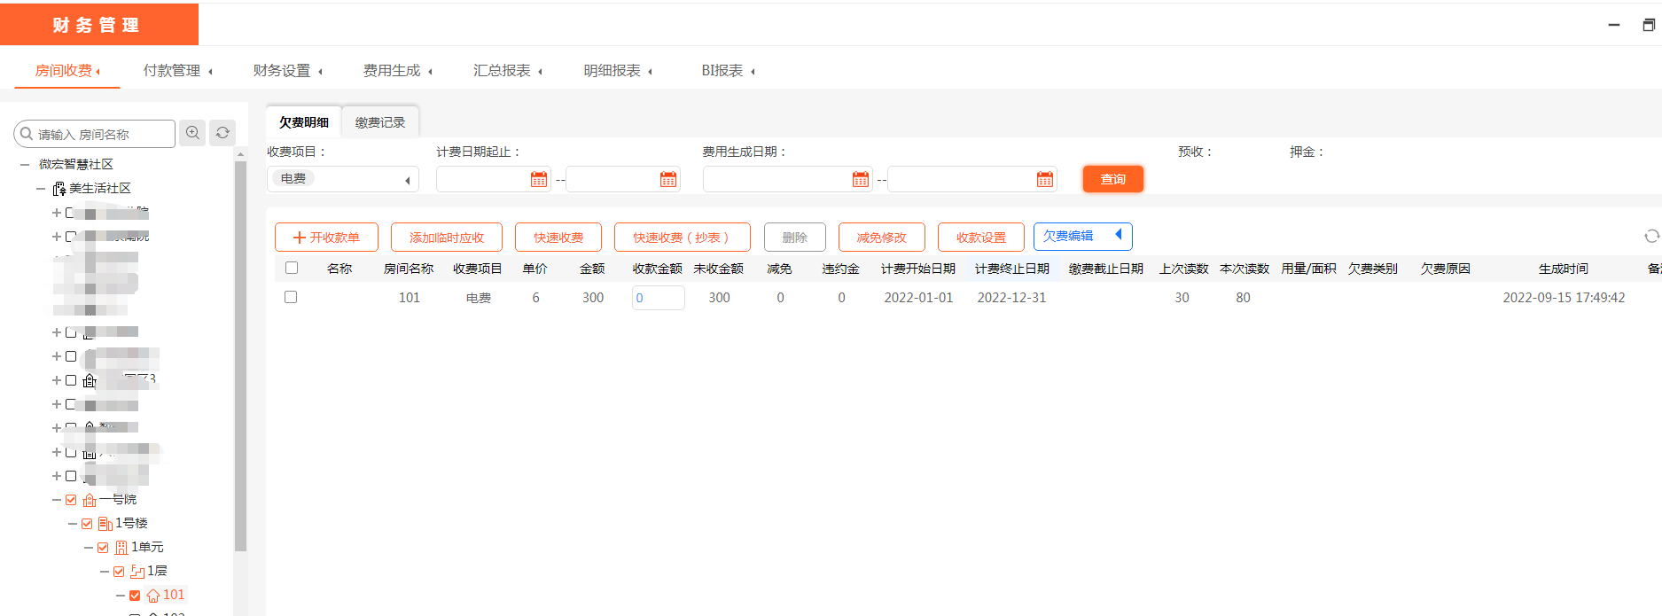This screenshot has width=1662, height=616.
Task: Click the orange 查询 button
Action: point(1113,179)
